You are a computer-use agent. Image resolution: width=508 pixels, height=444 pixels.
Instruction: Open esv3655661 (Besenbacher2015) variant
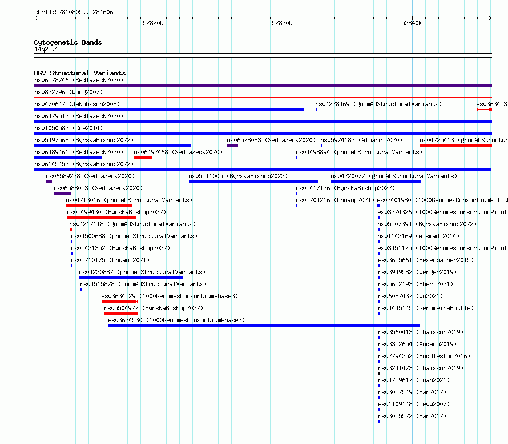coord(426,260)
